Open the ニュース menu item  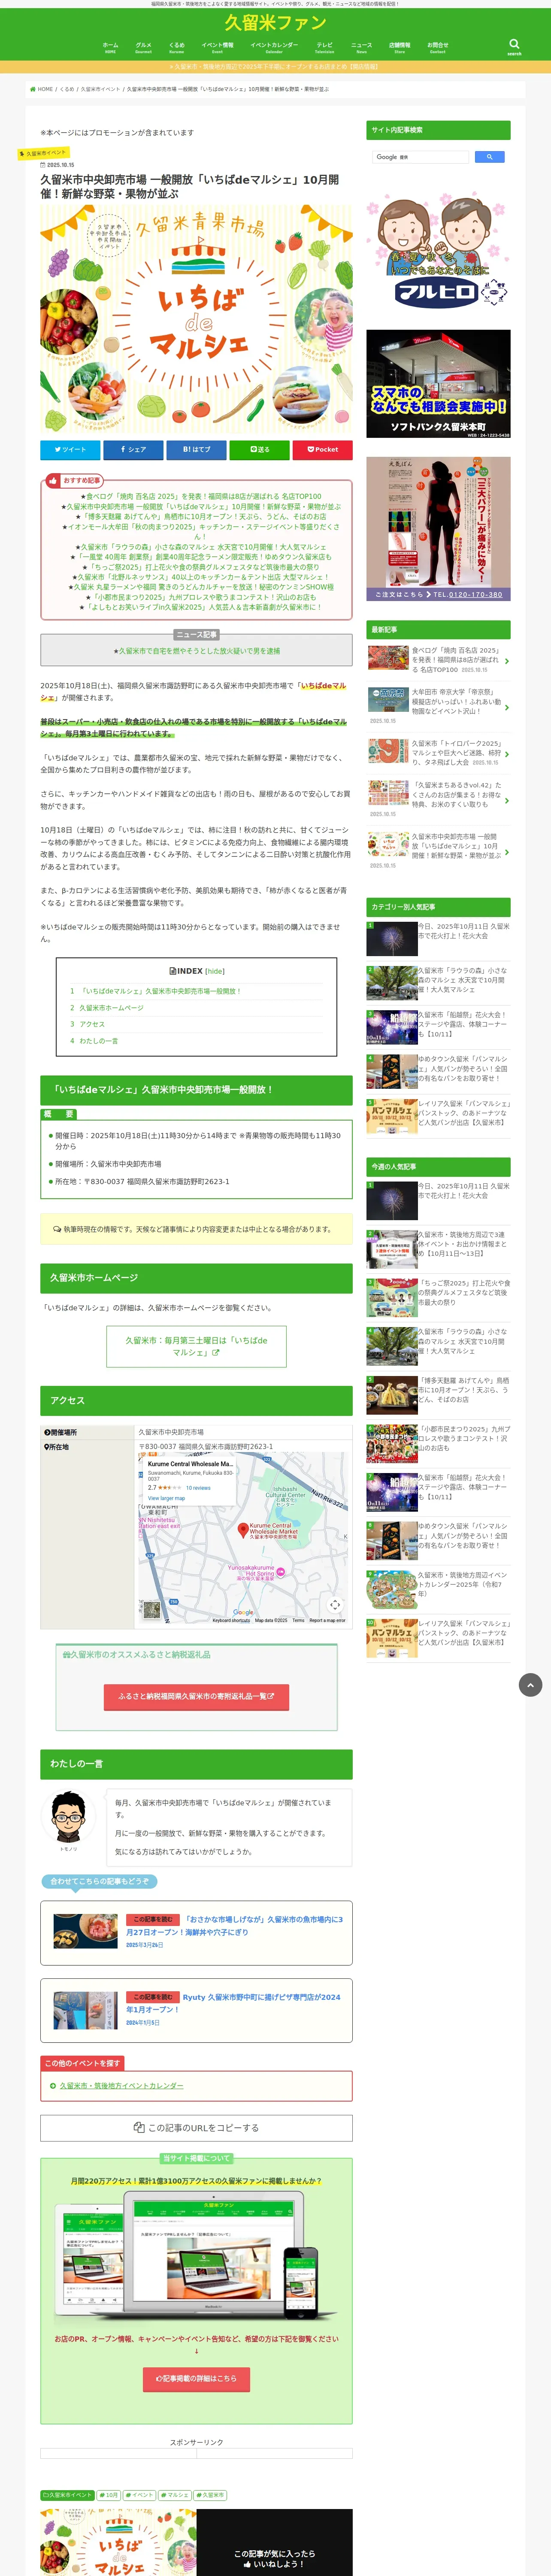pyautogui.click(x=361, y=47)
